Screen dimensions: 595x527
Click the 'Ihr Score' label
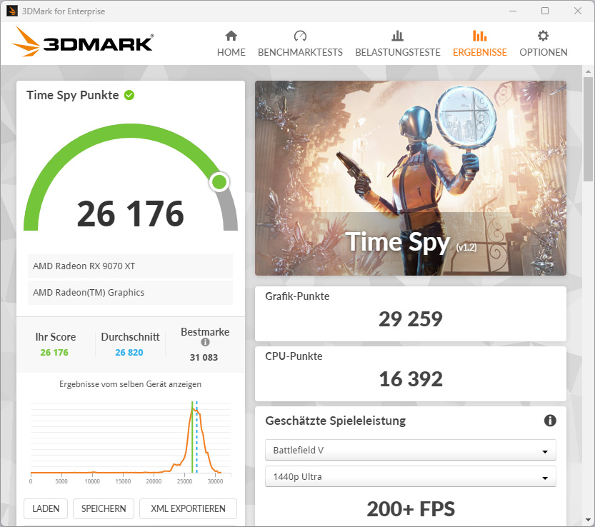(56, 337)
